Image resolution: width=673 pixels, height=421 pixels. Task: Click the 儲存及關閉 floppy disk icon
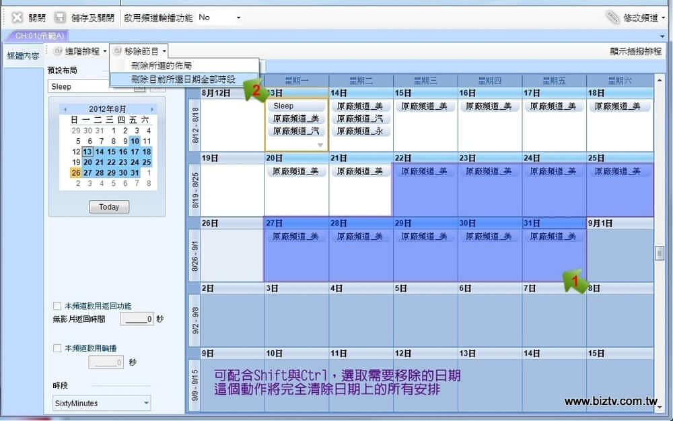[x=60, y=18]
